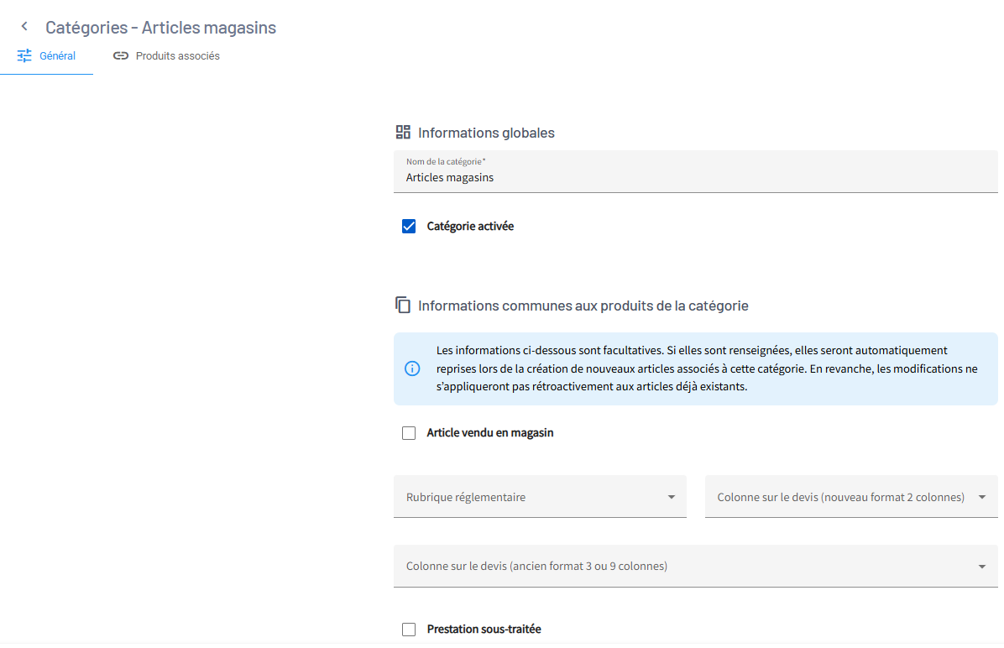Image resolution: width=1004 pixels, height=648 pixels.
Task: Click the Catégorie activée label text
Action: [x=470, y=226]
